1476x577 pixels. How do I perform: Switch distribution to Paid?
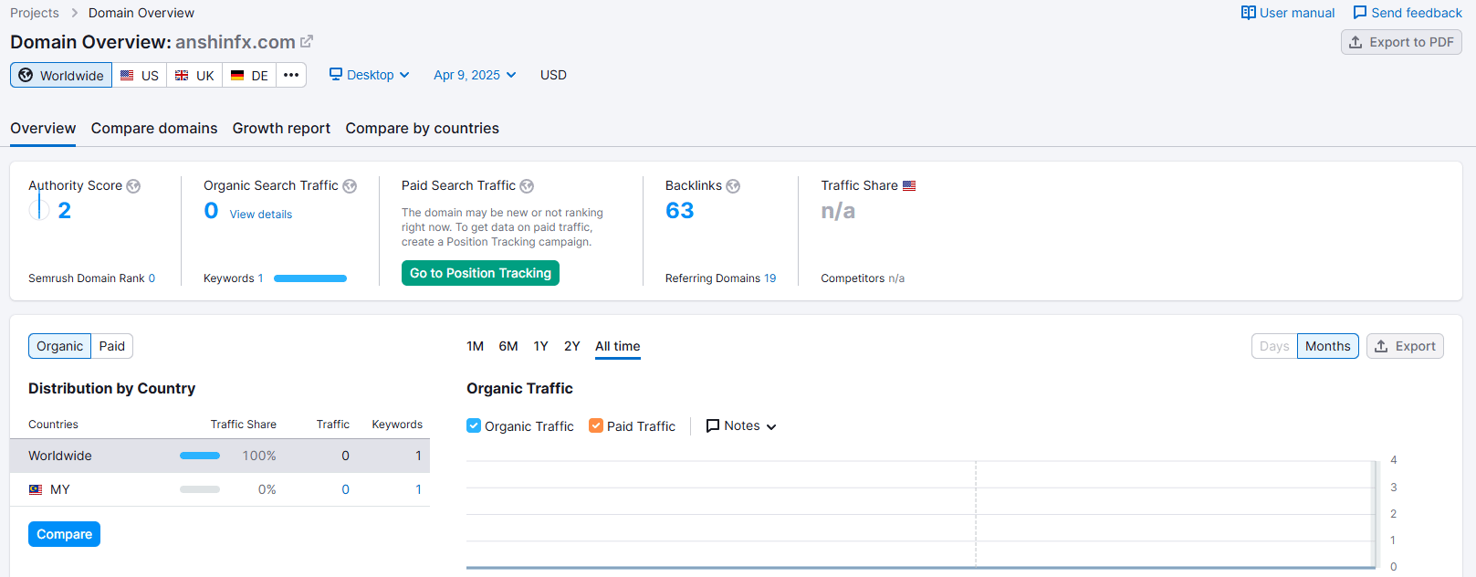[x=112, y=346]
